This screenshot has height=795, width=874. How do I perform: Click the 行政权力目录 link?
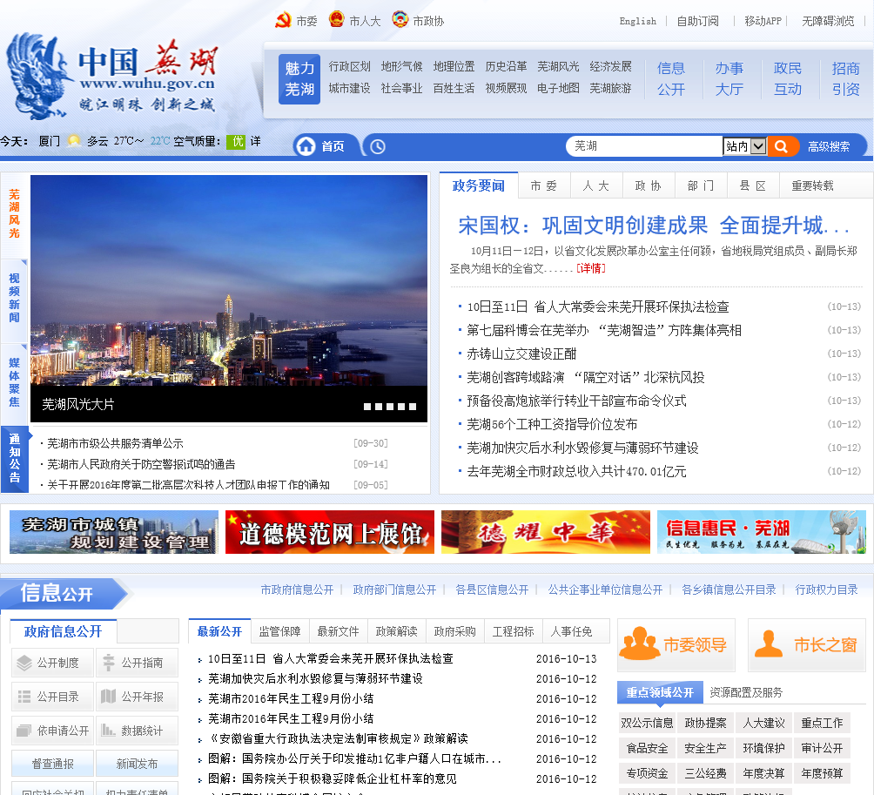(826, 590)
